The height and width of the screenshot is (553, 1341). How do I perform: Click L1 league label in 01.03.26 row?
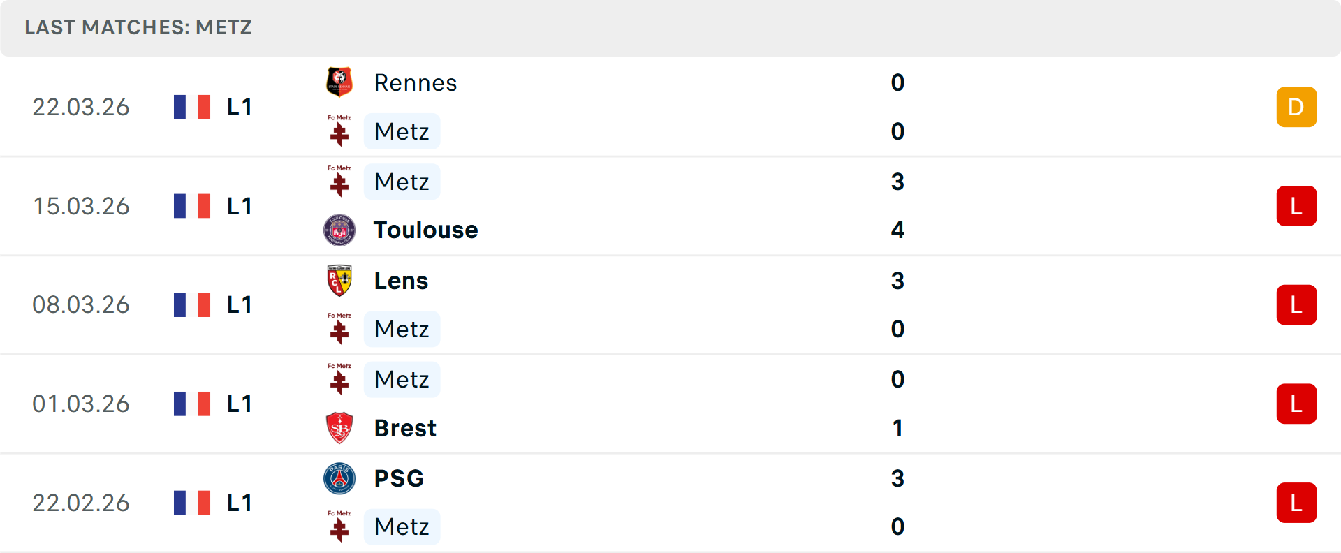click(x=239, y=404)
